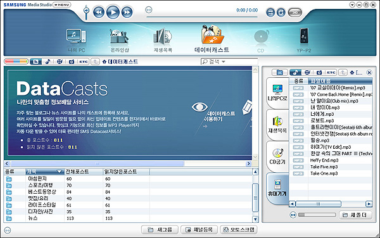Click the playback seek bar
380x238 pixels.
tap(202, 16)
